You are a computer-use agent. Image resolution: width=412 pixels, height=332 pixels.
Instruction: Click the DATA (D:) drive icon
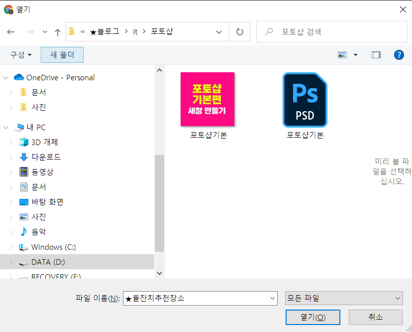24,263
